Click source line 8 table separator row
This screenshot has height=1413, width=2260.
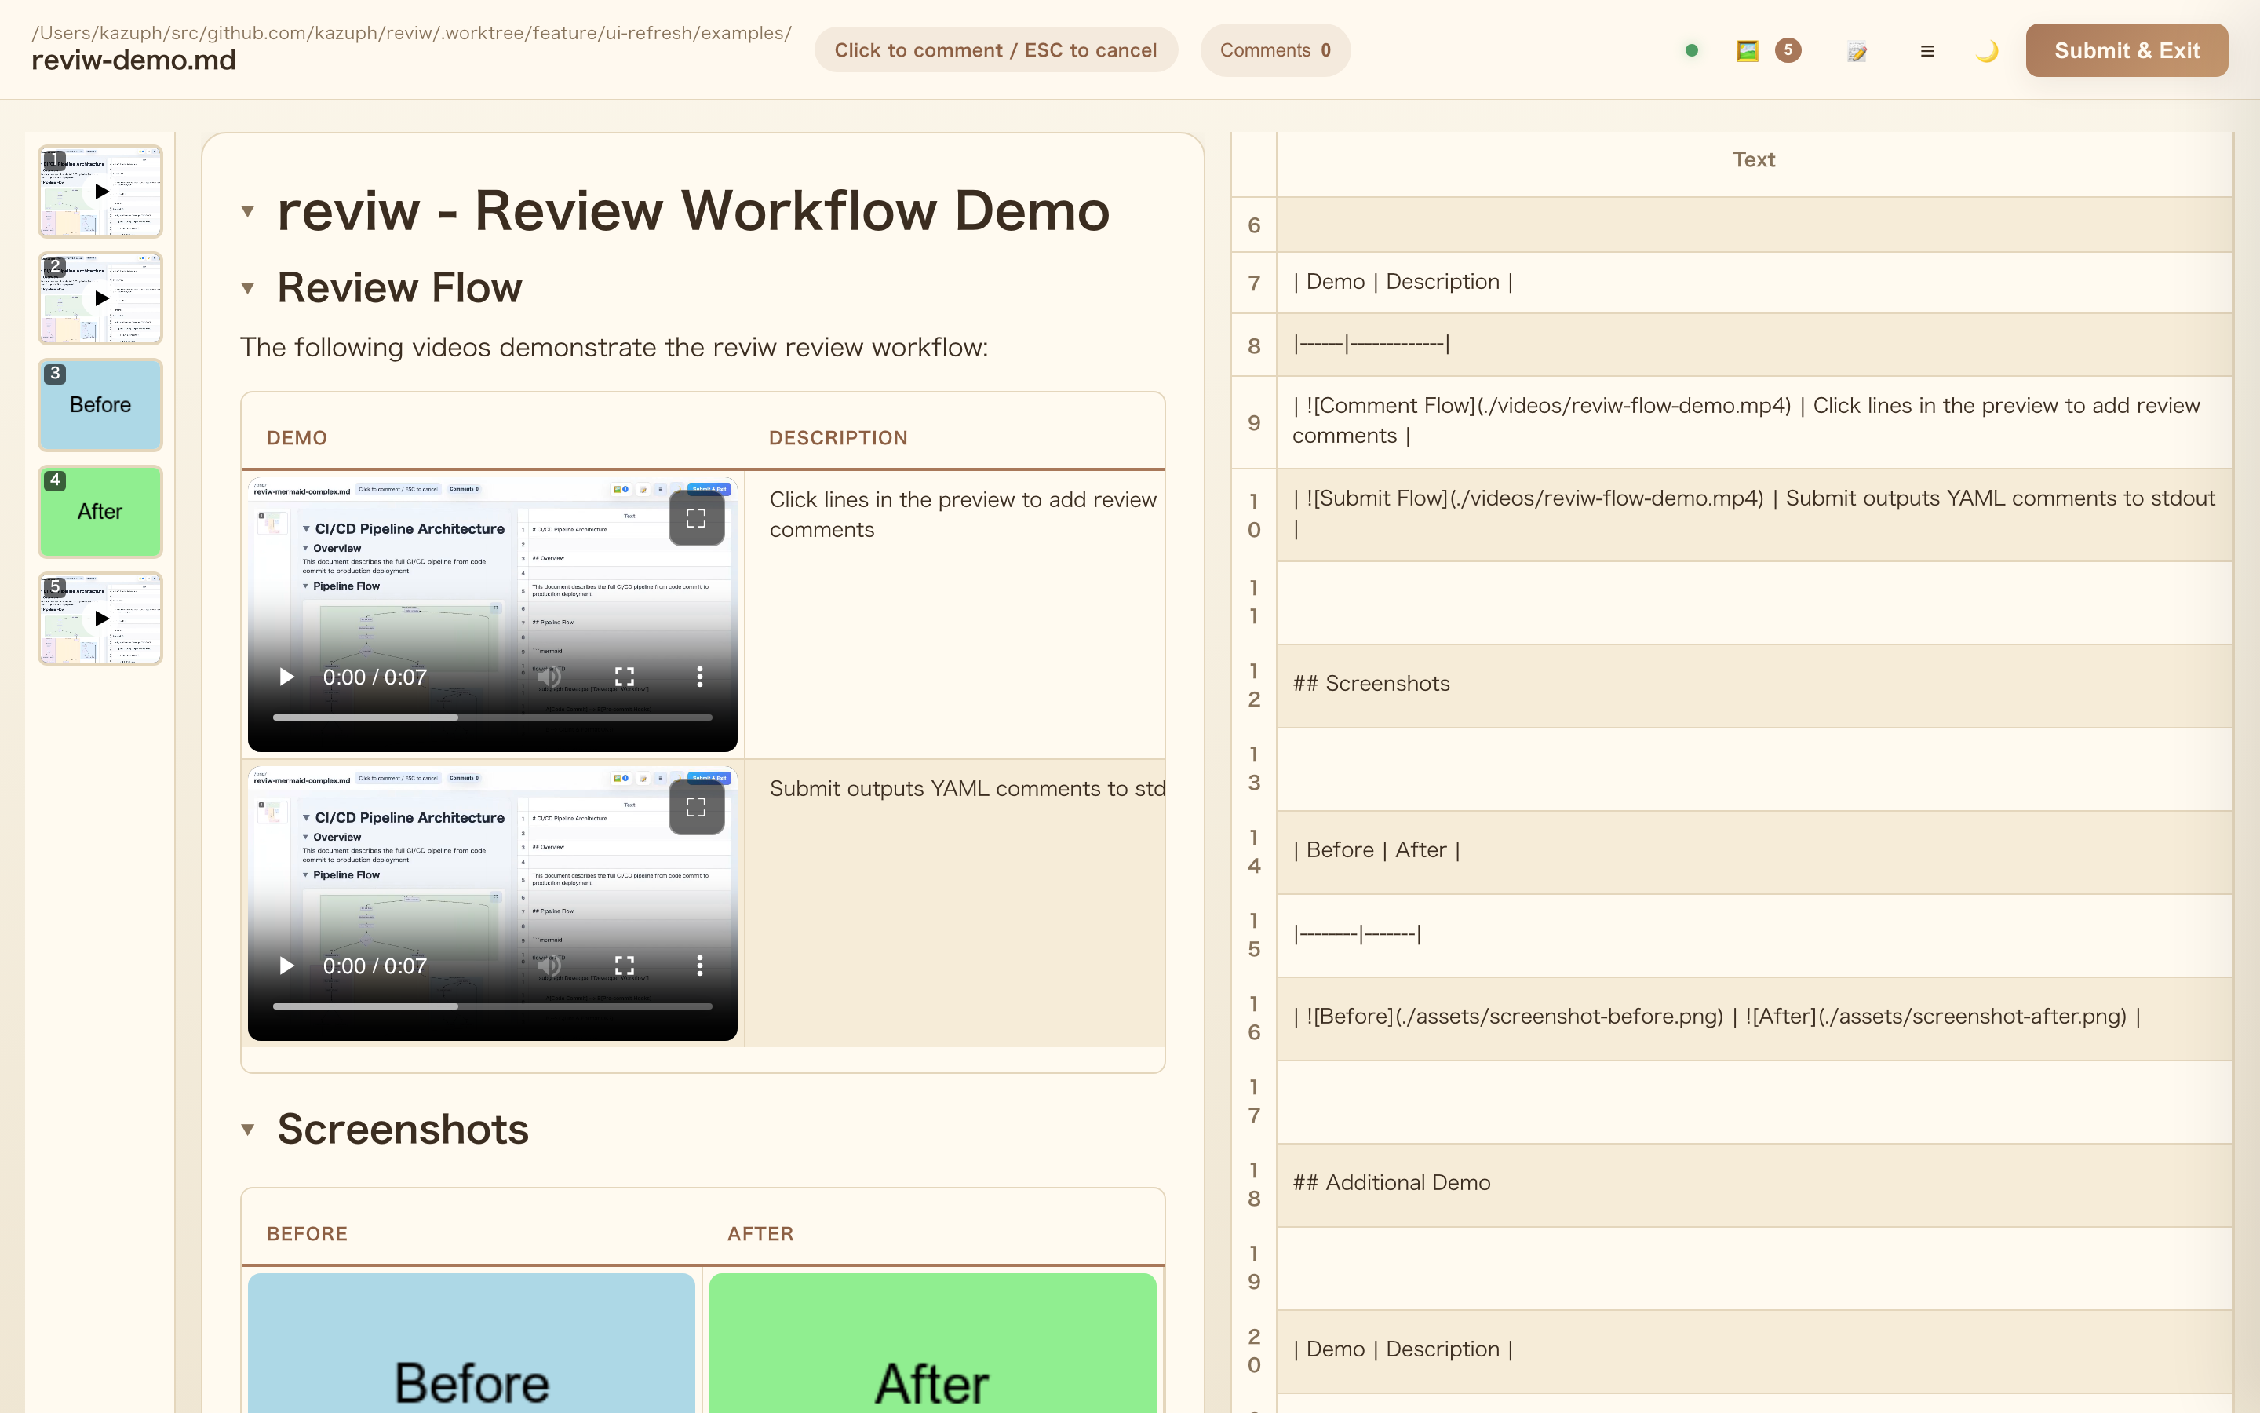1754,345
